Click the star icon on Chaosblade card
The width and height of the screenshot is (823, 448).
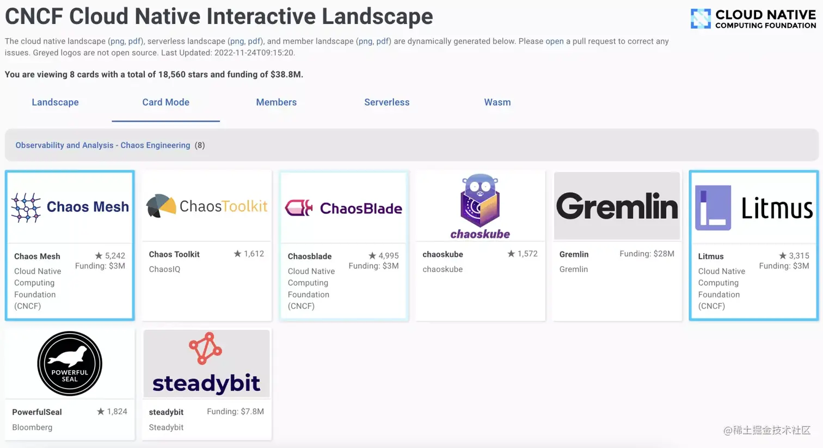pyautogui.click(x=372, y=255)
